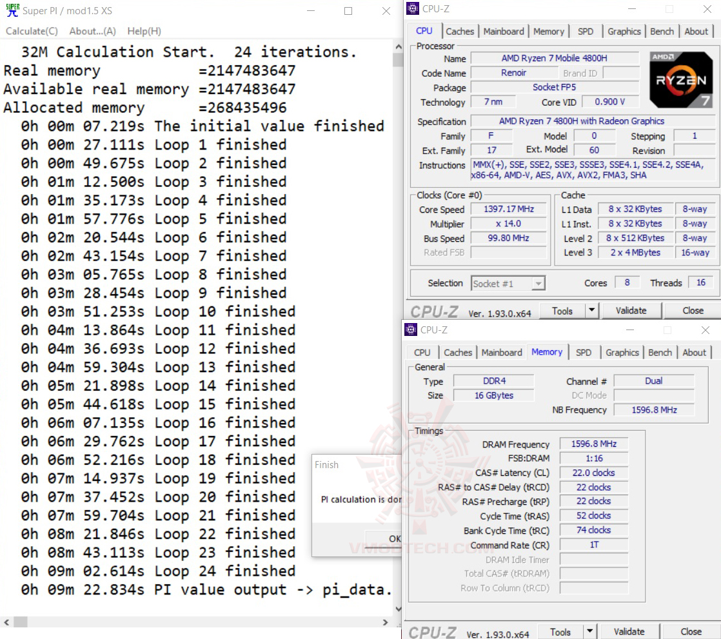Maximize the Super PI window
This screenshot has height=639, width=721.
click(x=348, y=10)
